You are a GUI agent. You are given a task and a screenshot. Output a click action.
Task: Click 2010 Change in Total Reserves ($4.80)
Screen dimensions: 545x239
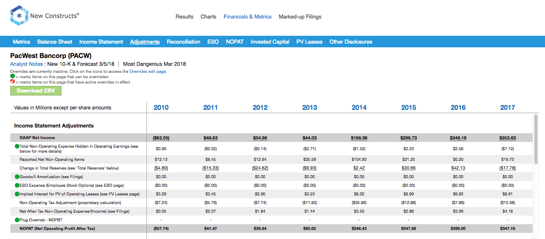(x=161, y=168)
